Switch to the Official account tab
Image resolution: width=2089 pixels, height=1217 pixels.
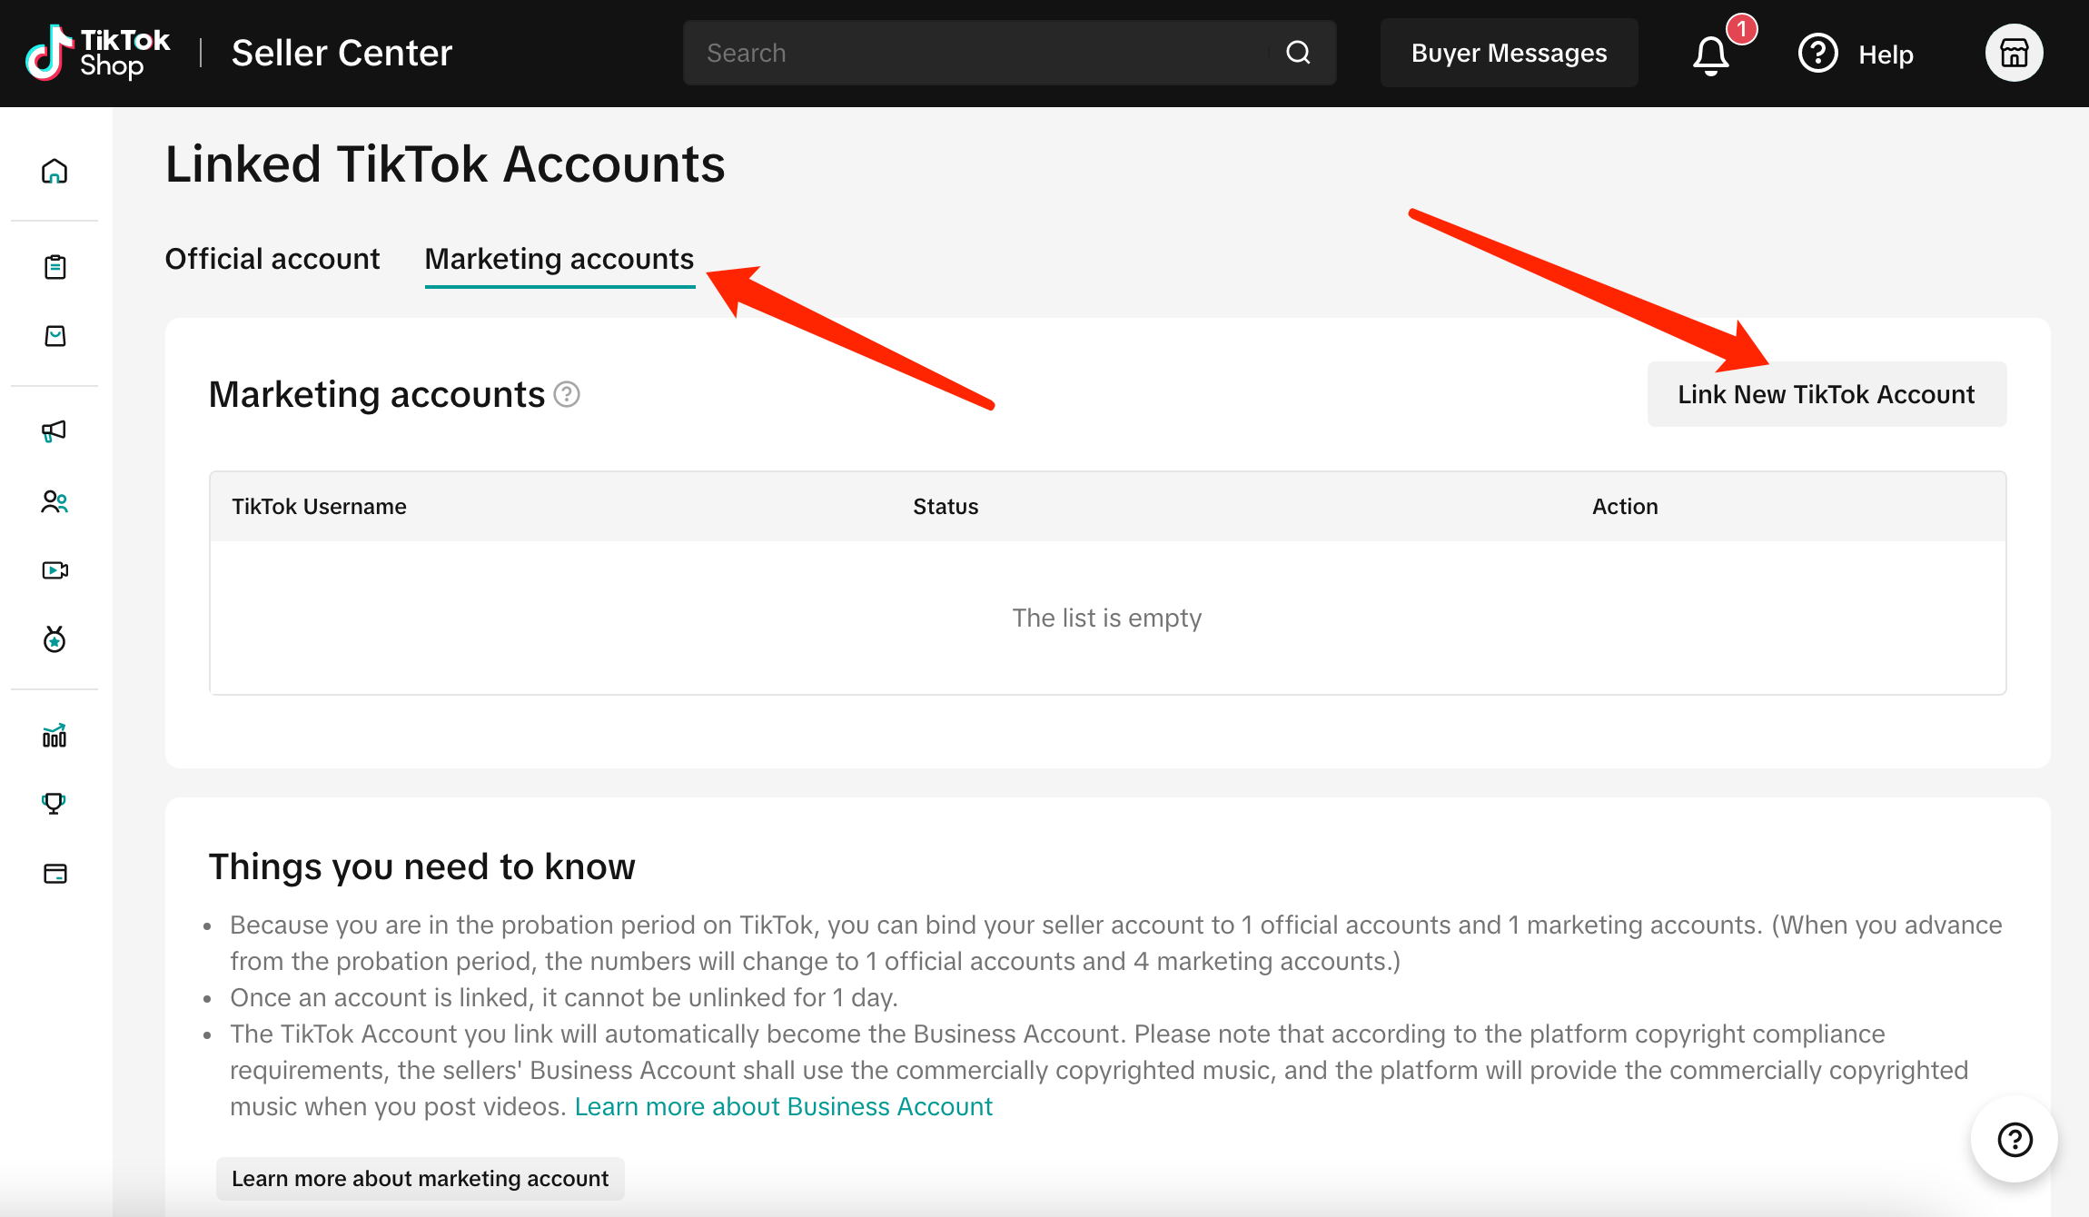coord(272,259)
